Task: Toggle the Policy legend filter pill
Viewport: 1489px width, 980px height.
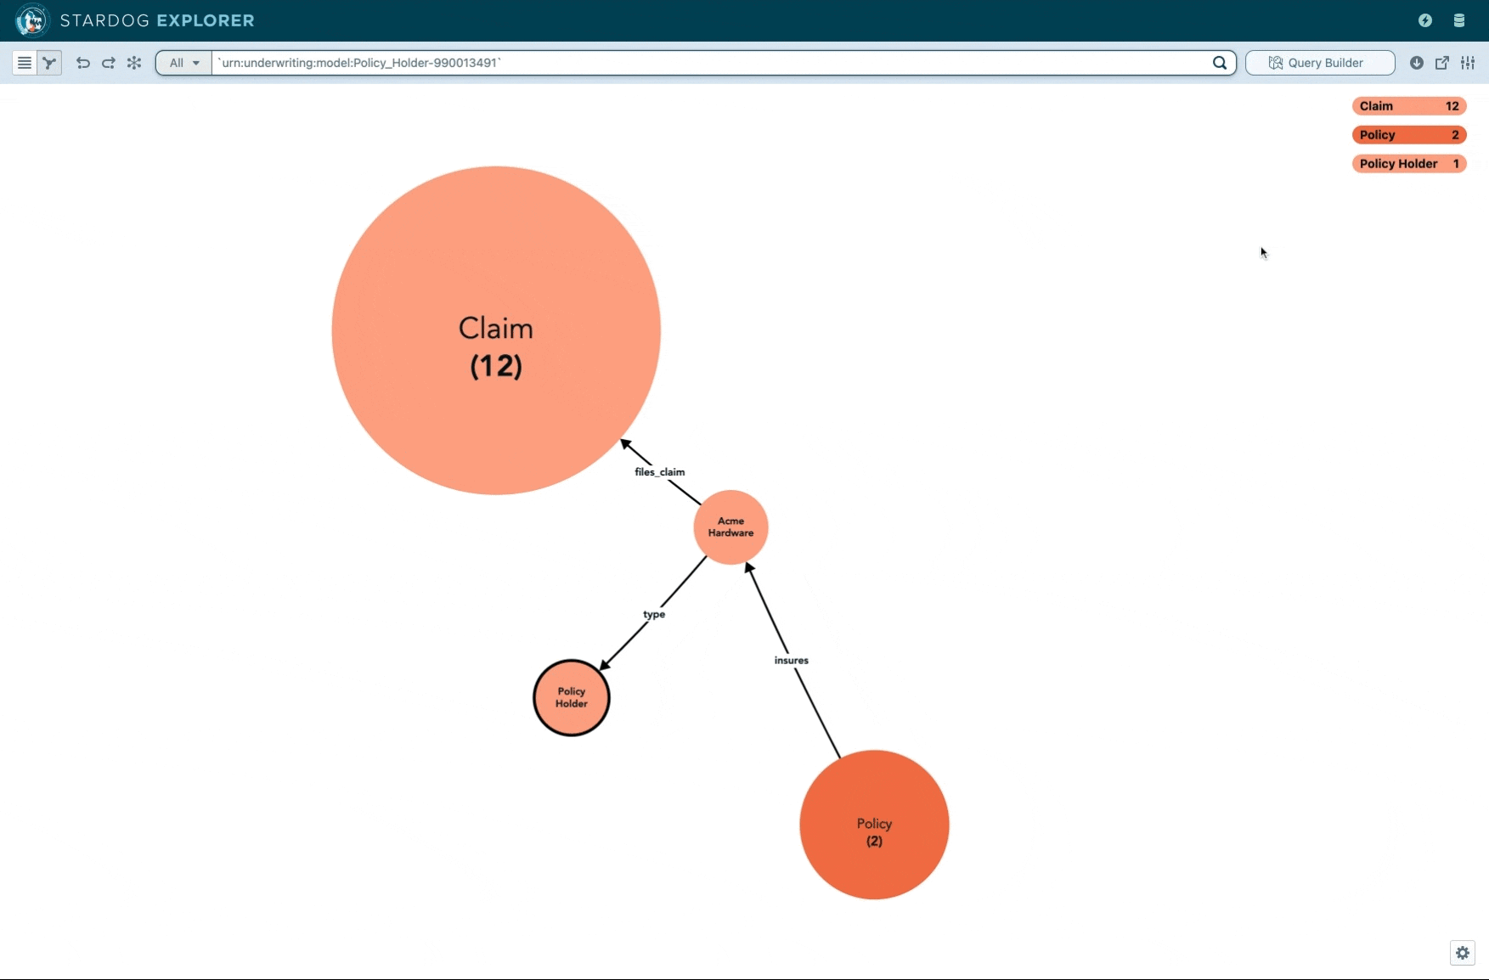Action: tap(1408, 135)
